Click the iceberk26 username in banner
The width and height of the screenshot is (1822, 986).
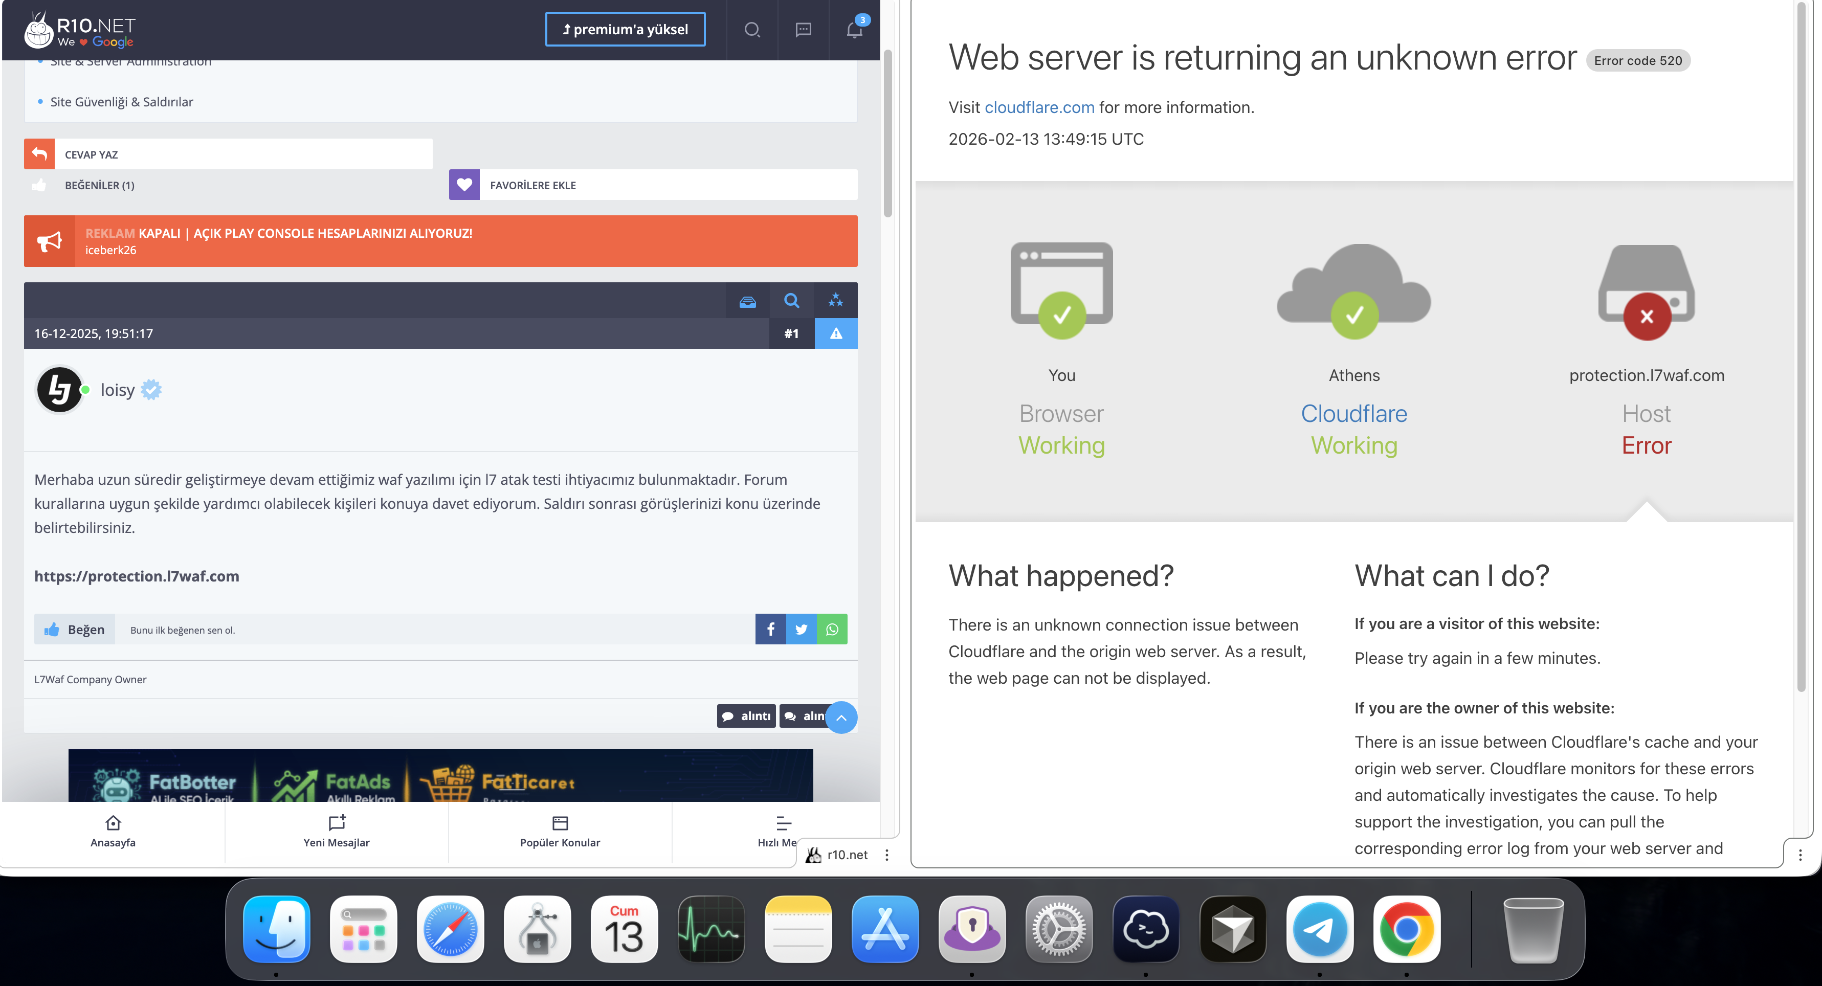[111, 250]
